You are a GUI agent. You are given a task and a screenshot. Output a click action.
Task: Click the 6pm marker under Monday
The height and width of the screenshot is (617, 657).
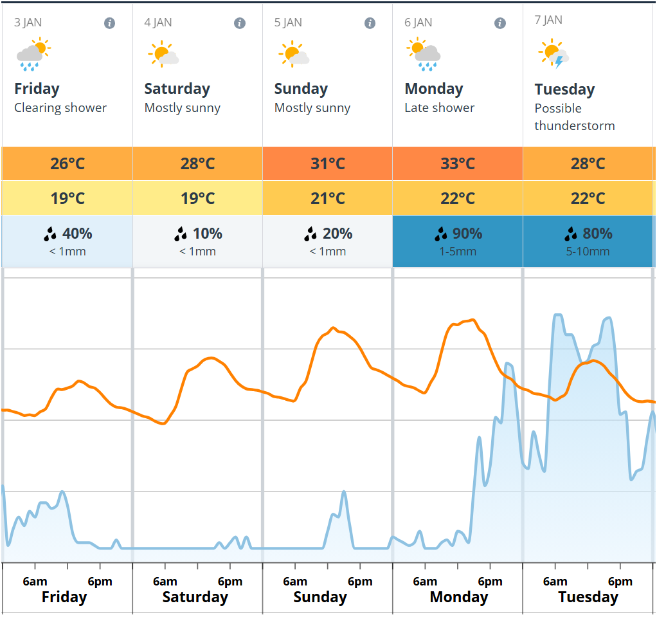tap(490, 582)
